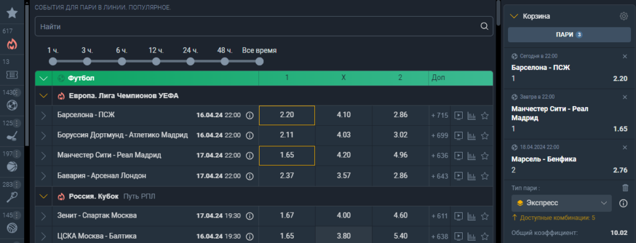Set time filter to 12 ч.

[x=156, y=61]
